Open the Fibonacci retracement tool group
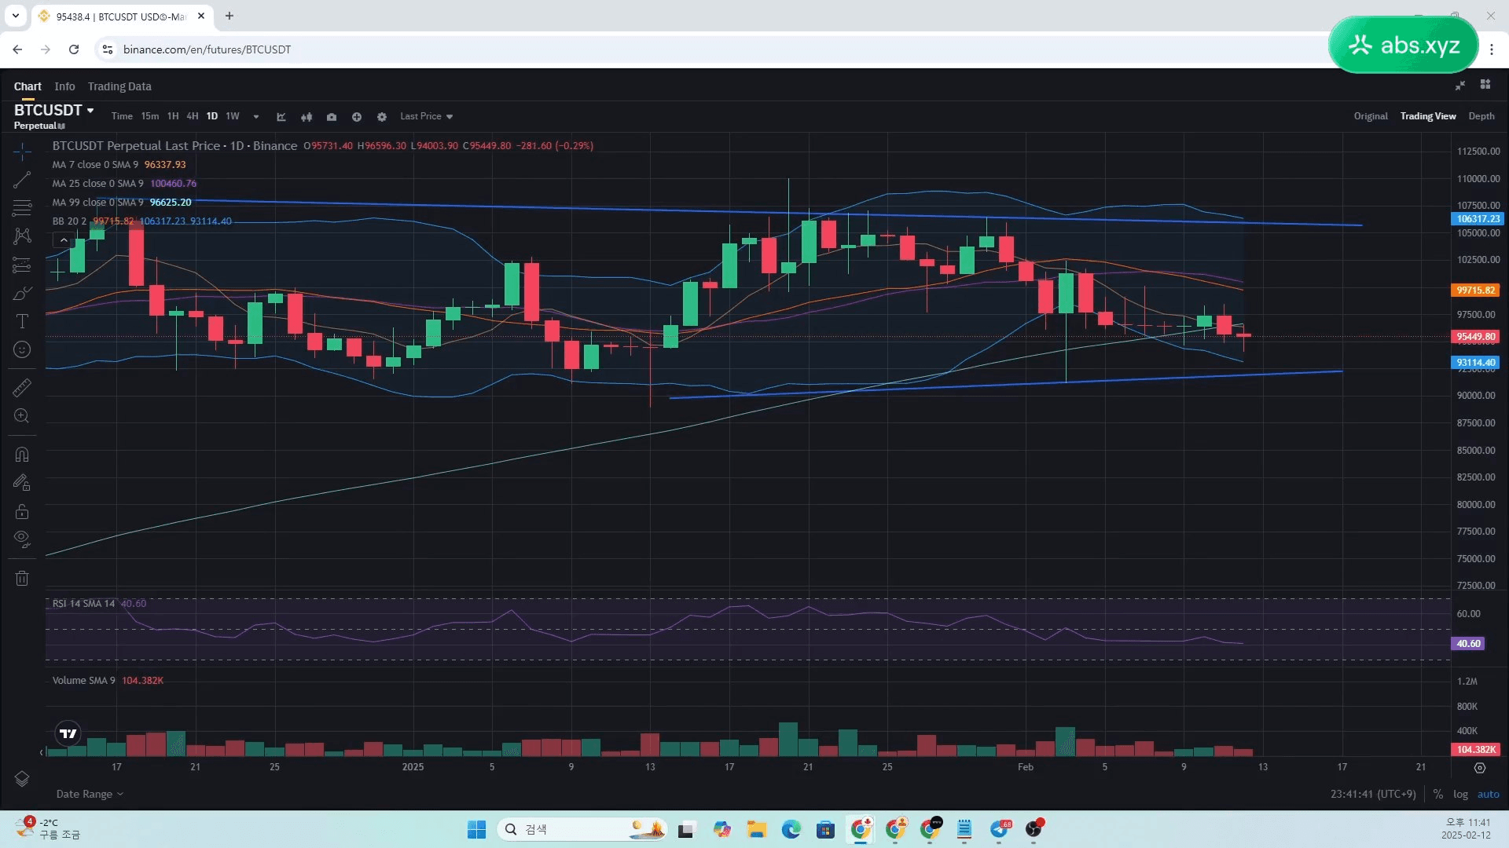Viewport: 1509px width, 848px height. pyautogui.click(x=22, y=208)
